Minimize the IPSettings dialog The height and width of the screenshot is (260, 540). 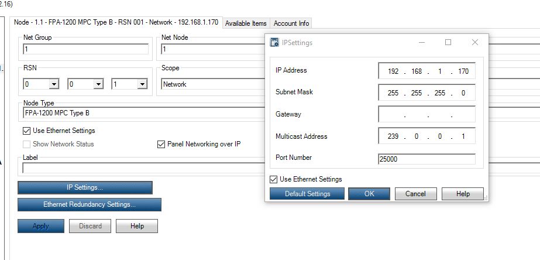pos(421,43)
